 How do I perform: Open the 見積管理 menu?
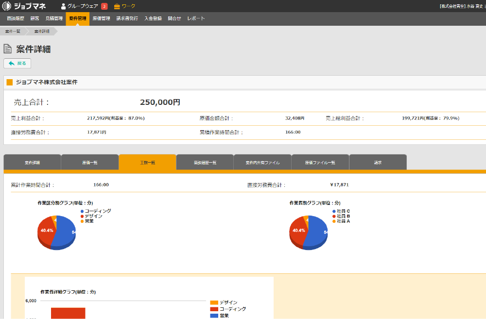(x=54, y=18)
